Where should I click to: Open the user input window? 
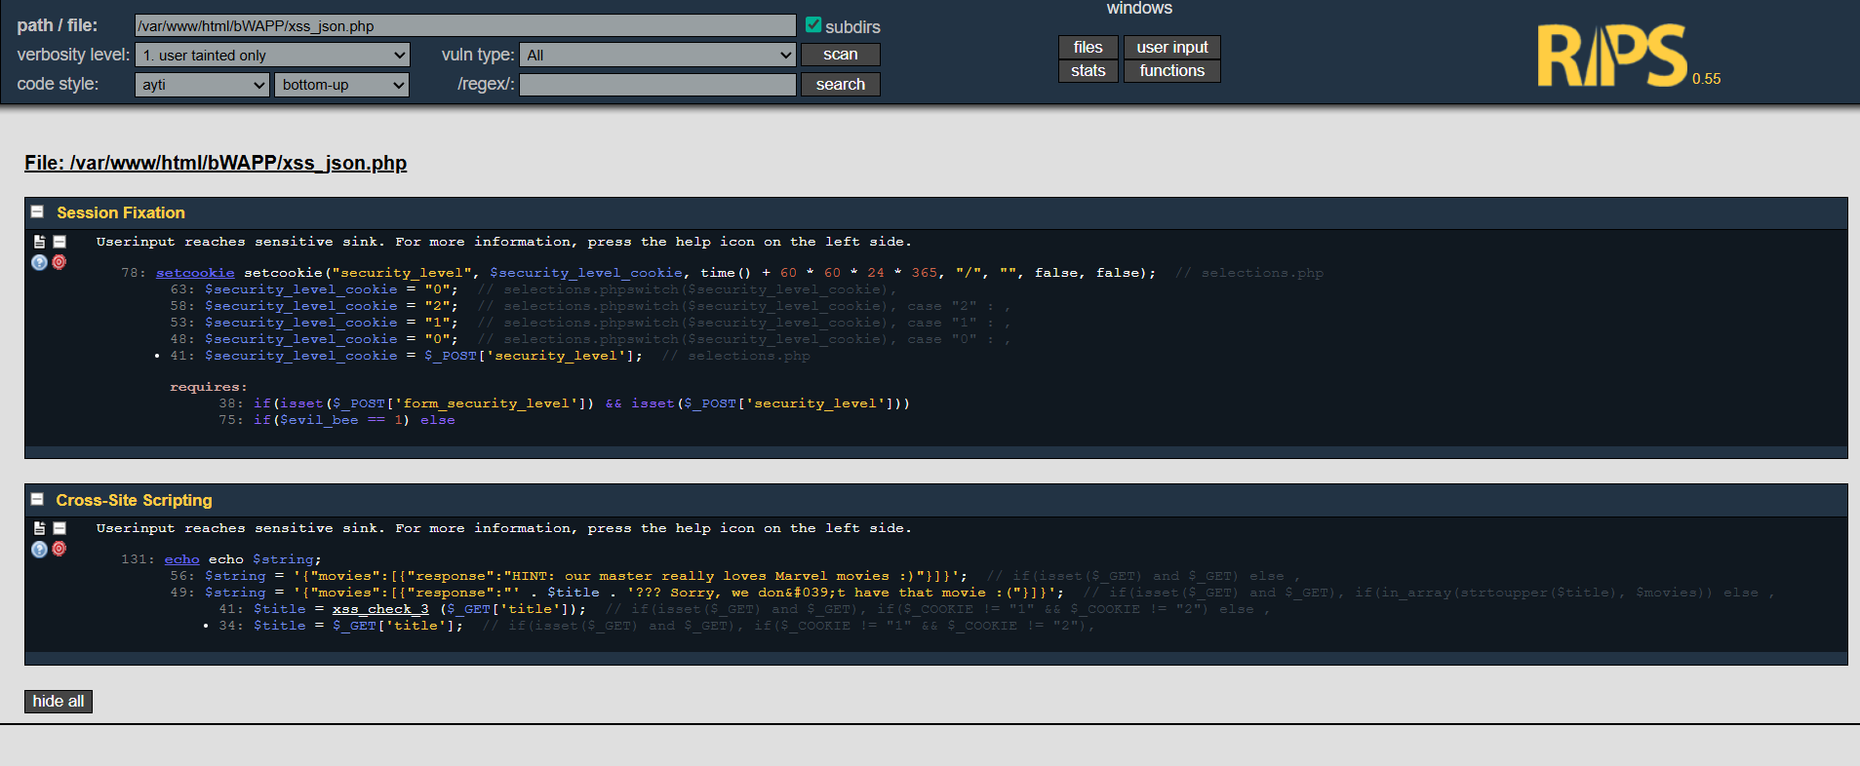coord(1171,47)
